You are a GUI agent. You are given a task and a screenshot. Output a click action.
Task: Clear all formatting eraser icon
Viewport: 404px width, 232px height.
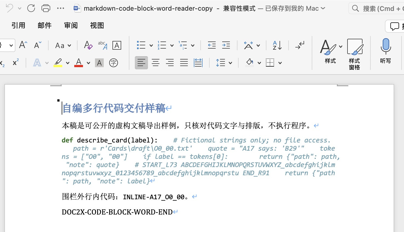pos(88,45)
